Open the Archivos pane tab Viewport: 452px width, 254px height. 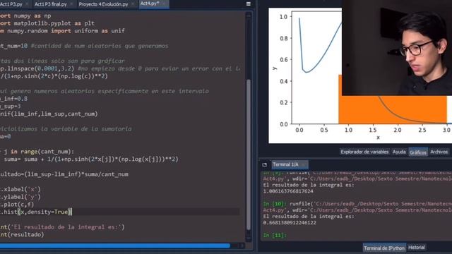[x=439, y=152]
